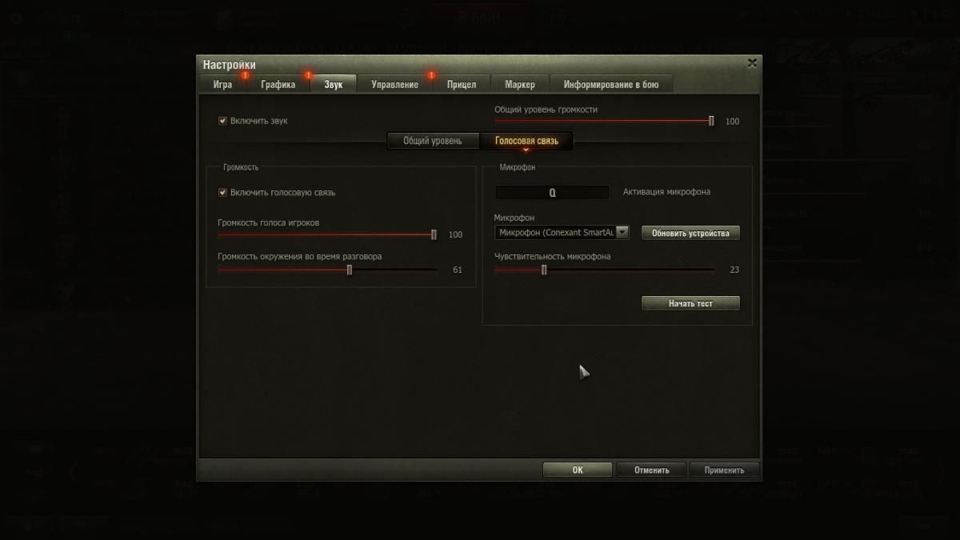
Task: Select the Голосовая связь sub-tab
Action: pyautogui.click(x=526, y=141)
